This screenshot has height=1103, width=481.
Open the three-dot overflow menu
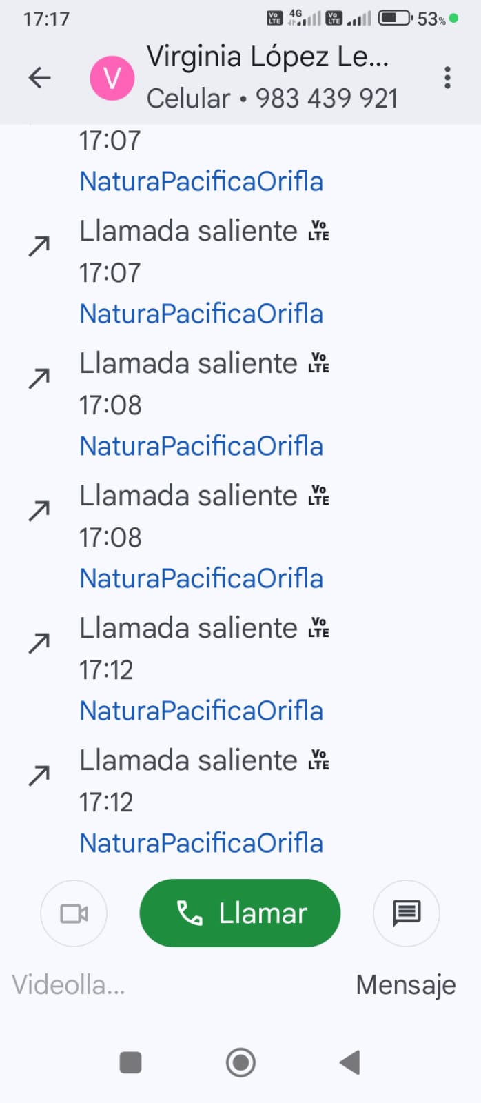coord(447,77)
